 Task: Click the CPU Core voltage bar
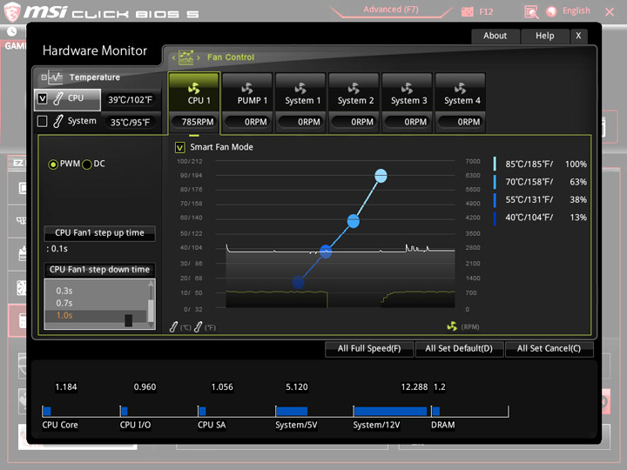coord(47,411)
